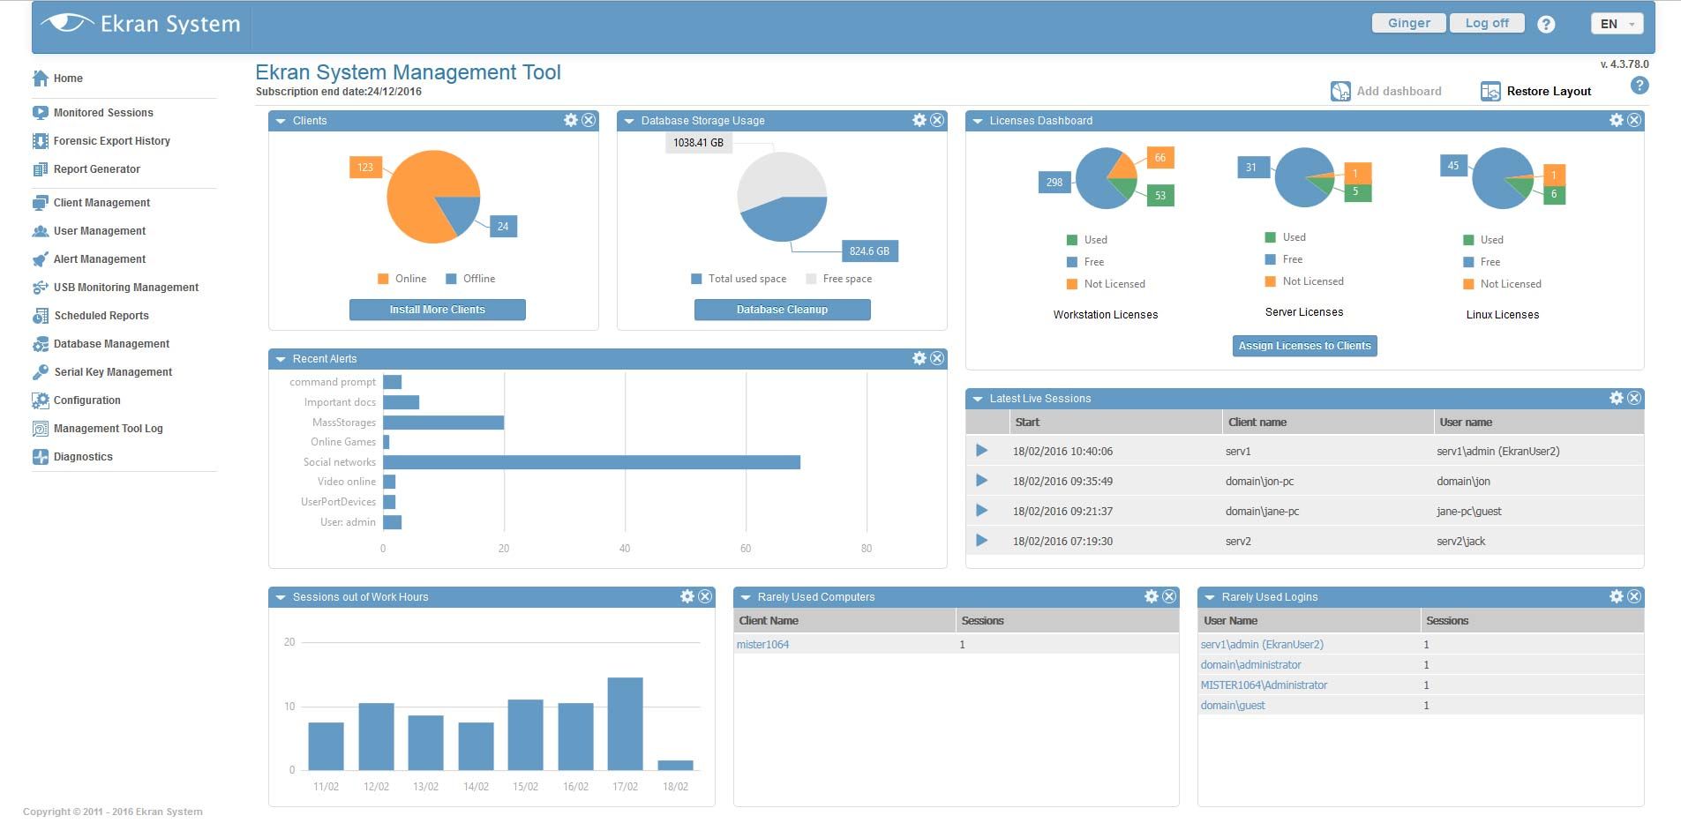Click the Log off button
The image size is (1681, 823).
(1487, 23)
